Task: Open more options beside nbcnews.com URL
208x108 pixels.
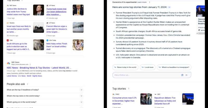Action: 30,65
